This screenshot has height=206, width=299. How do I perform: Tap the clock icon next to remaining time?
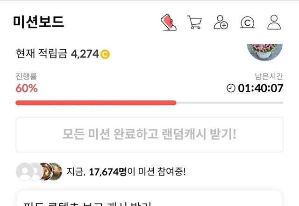(x=231, y=88)
